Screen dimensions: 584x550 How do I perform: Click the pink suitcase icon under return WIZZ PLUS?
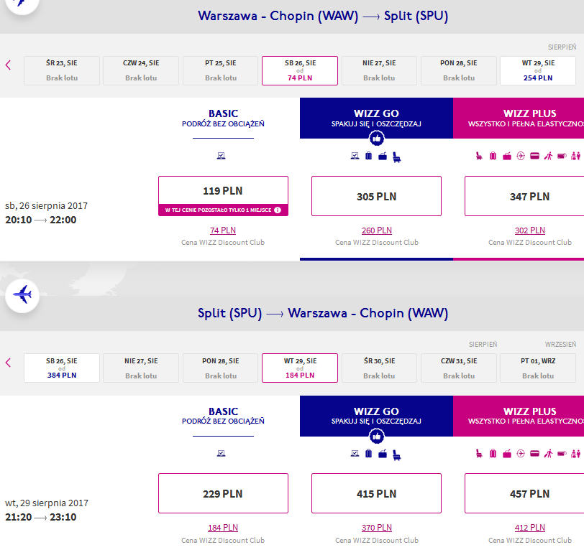(x=493, y=453)
